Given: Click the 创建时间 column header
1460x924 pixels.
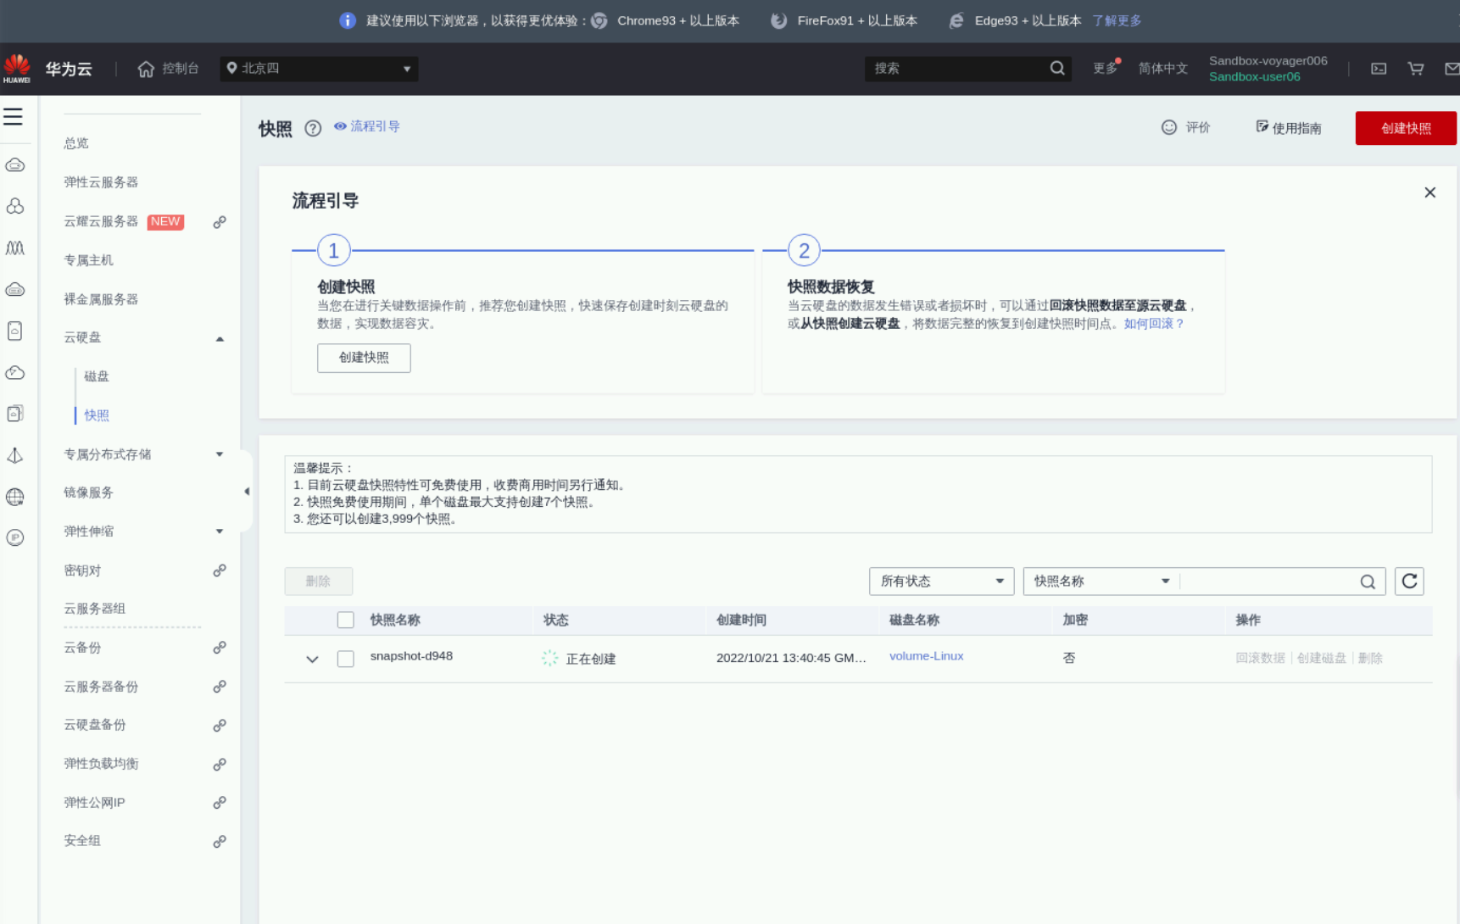Looking at the screenshot, I should tap(741, 621).
